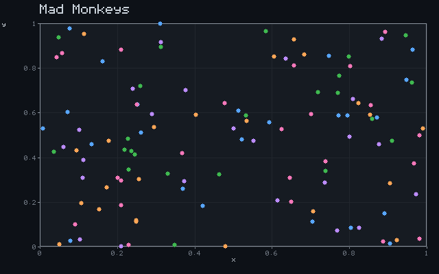Select the x-axis tick label "0.6"
This screenshot has height=274, width=439.
coord(272,253)
